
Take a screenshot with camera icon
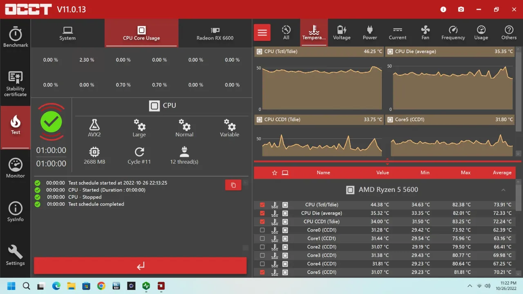(x=461, y=9)
